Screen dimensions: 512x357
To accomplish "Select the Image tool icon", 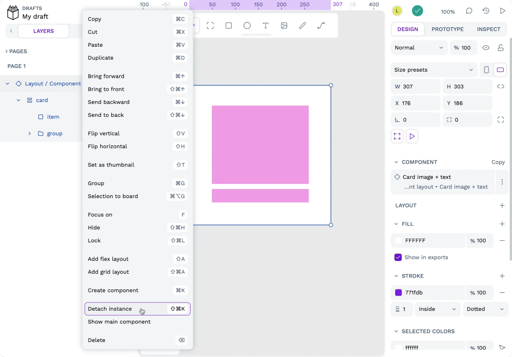I will (284, 26).
